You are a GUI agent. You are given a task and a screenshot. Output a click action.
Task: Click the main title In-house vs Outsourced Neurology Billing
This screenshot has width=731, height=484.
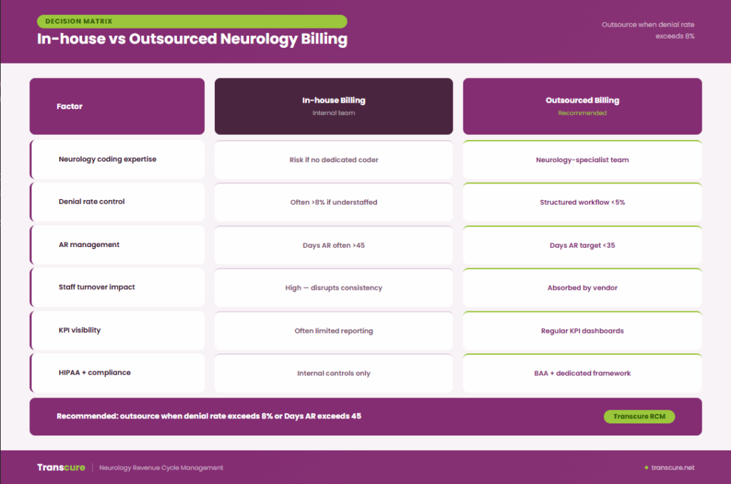[191, 39]
